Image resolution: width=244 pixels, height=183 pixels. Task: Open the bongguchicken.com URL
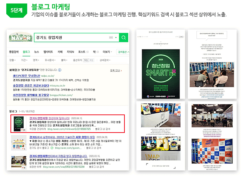61,95
